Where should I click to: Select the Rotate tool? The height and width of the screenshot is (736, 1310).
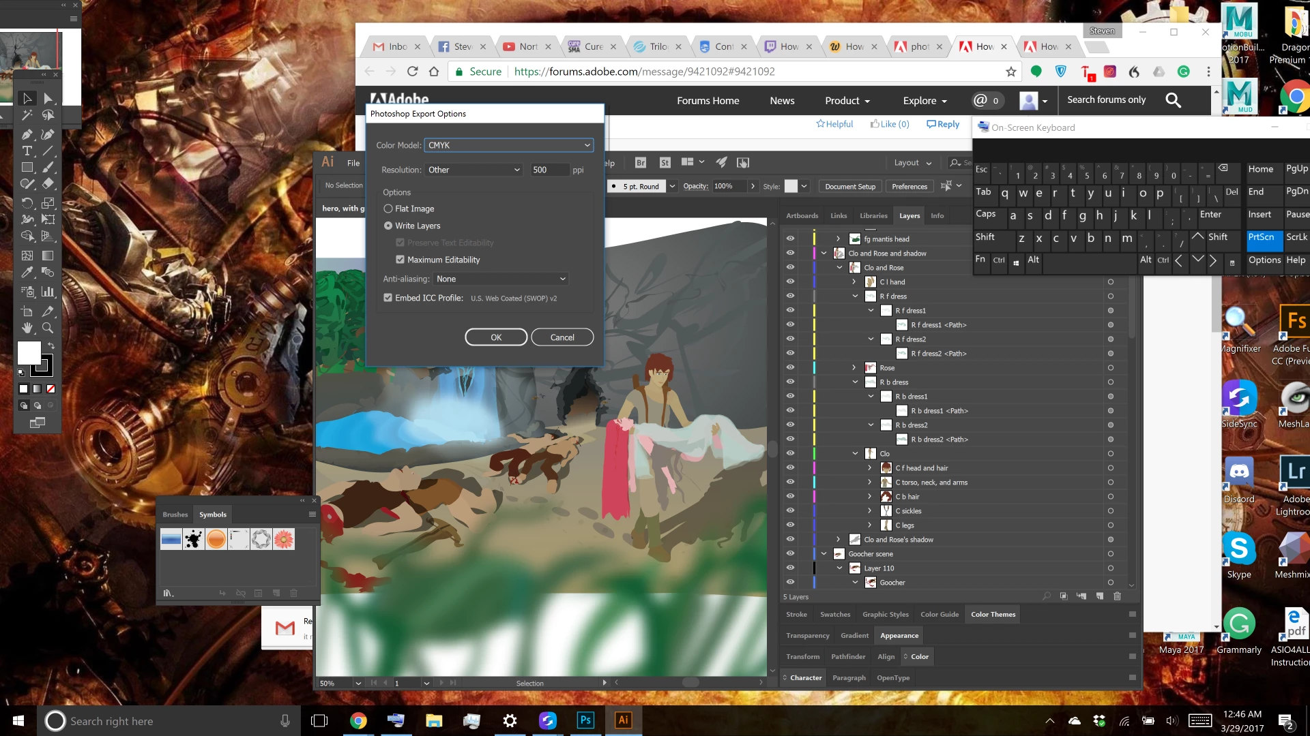[x=27, y=203]
